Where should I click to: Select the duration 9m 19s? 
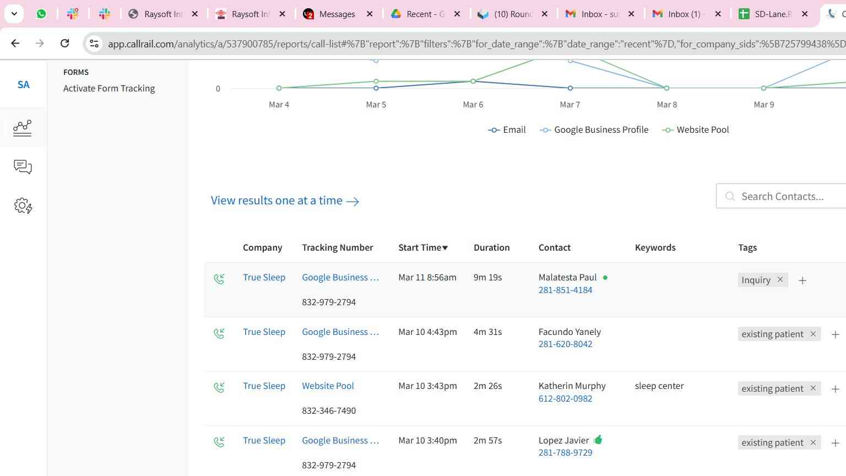(487, 277)
